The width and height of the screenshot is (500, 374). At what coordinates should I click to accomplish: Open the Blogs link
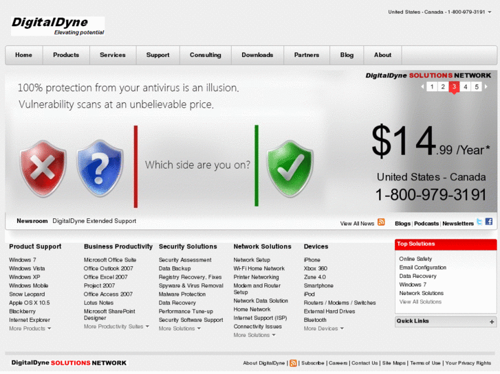(x=402, y=224)
